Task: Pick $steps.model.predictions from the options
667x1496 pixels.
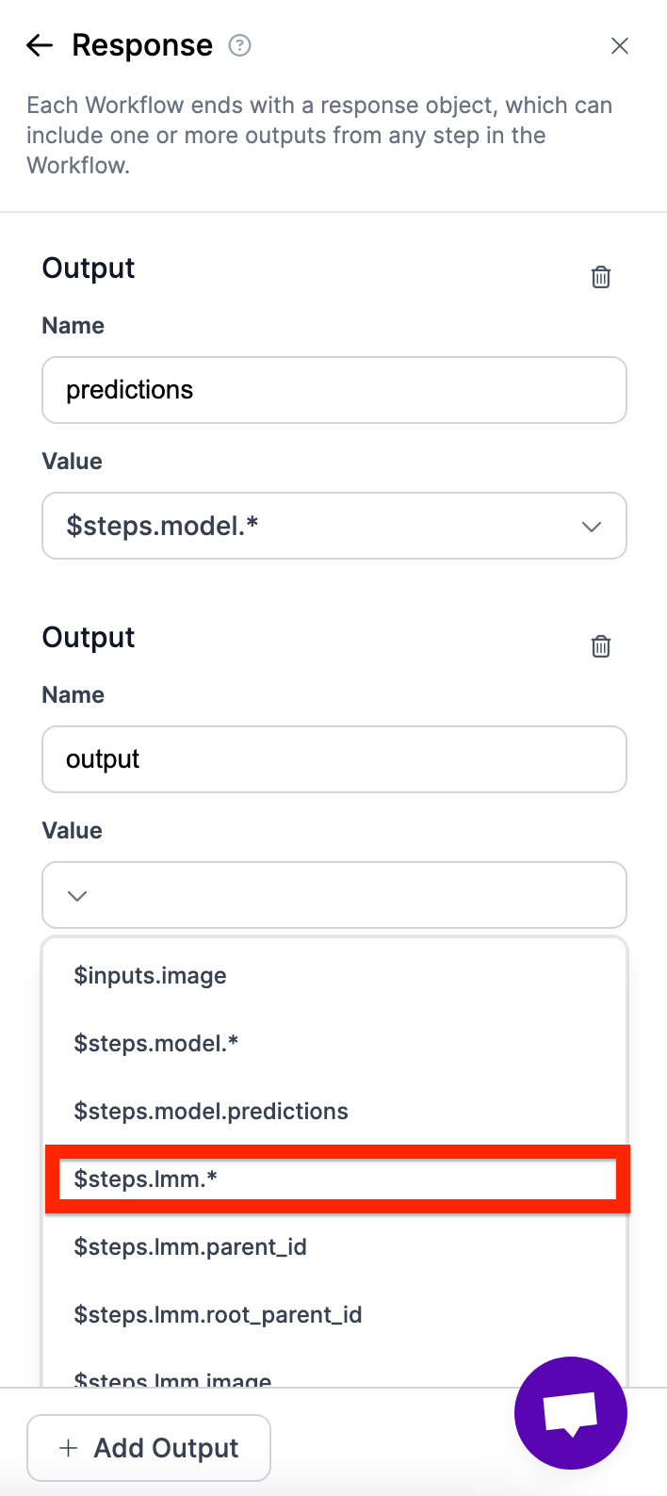Action: [211, 1112]
